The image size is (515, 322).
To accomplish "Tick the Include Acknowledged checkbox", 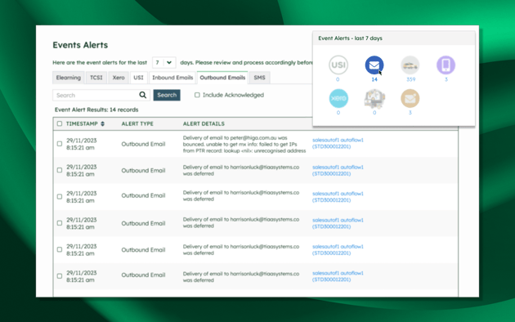I will pos(197,95).
